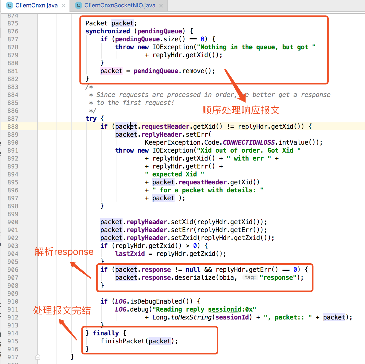Click line number 881 in the gutter

[13, 71]
